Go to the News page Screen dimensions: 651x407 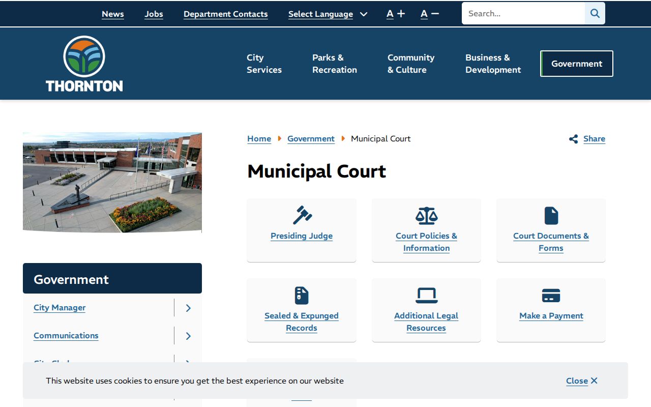coord(113,14)
